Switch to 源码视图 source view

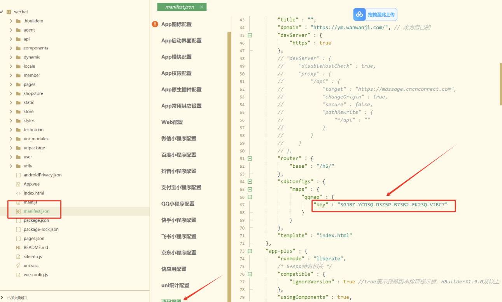(171, 300)
